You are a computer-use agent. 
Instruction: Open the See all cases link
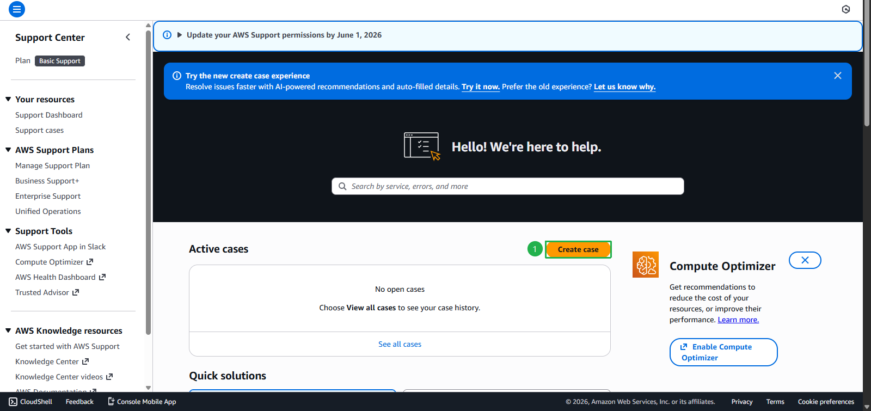click(x=400, y=344)
